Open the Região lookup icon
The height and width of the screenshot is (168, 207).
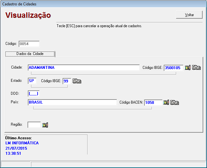(45, 125)
